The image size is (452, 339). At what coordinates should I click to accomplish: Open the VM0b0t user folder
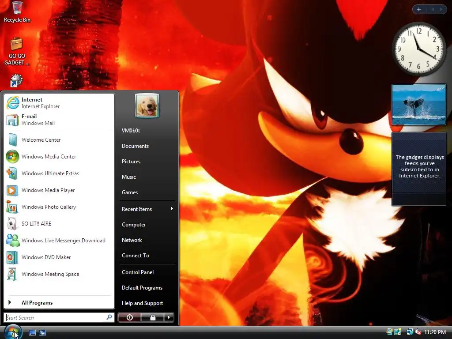tap(147, 131)
